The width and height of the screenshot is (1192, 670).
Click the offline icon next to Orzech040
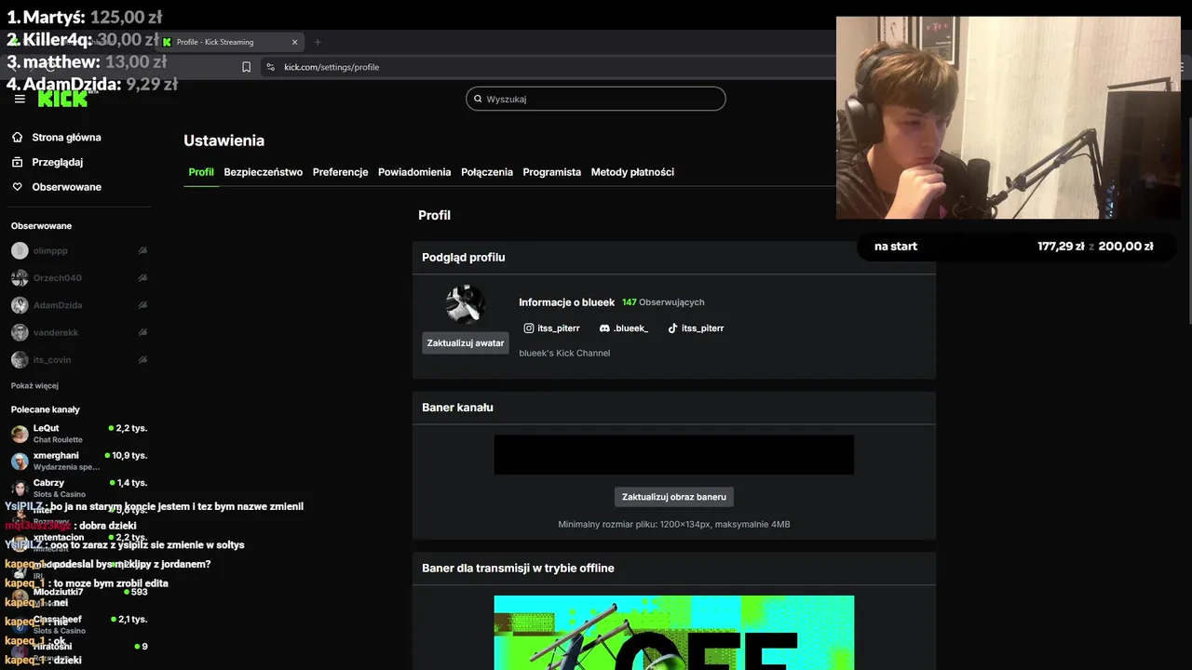point(142,277)
